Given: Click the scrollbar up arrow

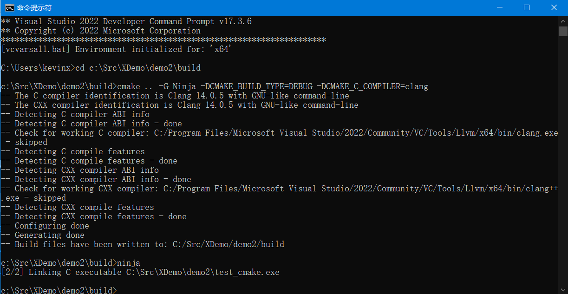Looking at the screenshot, I should coord(563,20).
